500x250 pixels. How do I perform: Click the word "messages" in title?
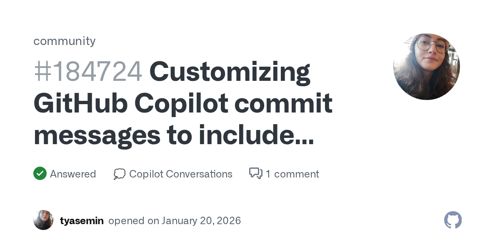(x=97, y=136)
